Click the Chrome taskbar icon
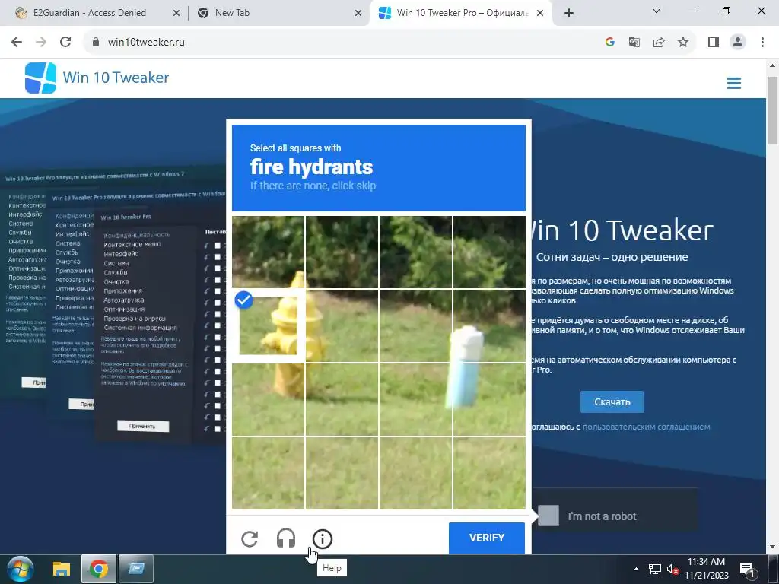Image resolution: width=779 pixels, height=584 pixels. coord(98,569)
